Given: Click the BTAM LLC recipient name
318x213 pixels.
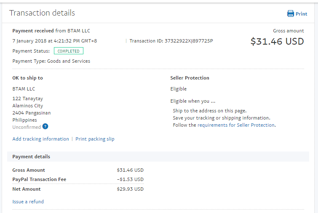Looking at the screenshot, I should [x=24, y=89].
